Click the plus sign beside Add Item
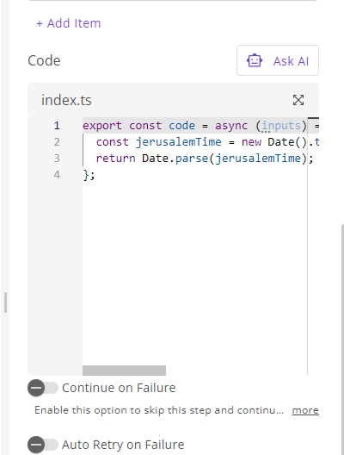 pyautogui.click(x=40, y=23)
